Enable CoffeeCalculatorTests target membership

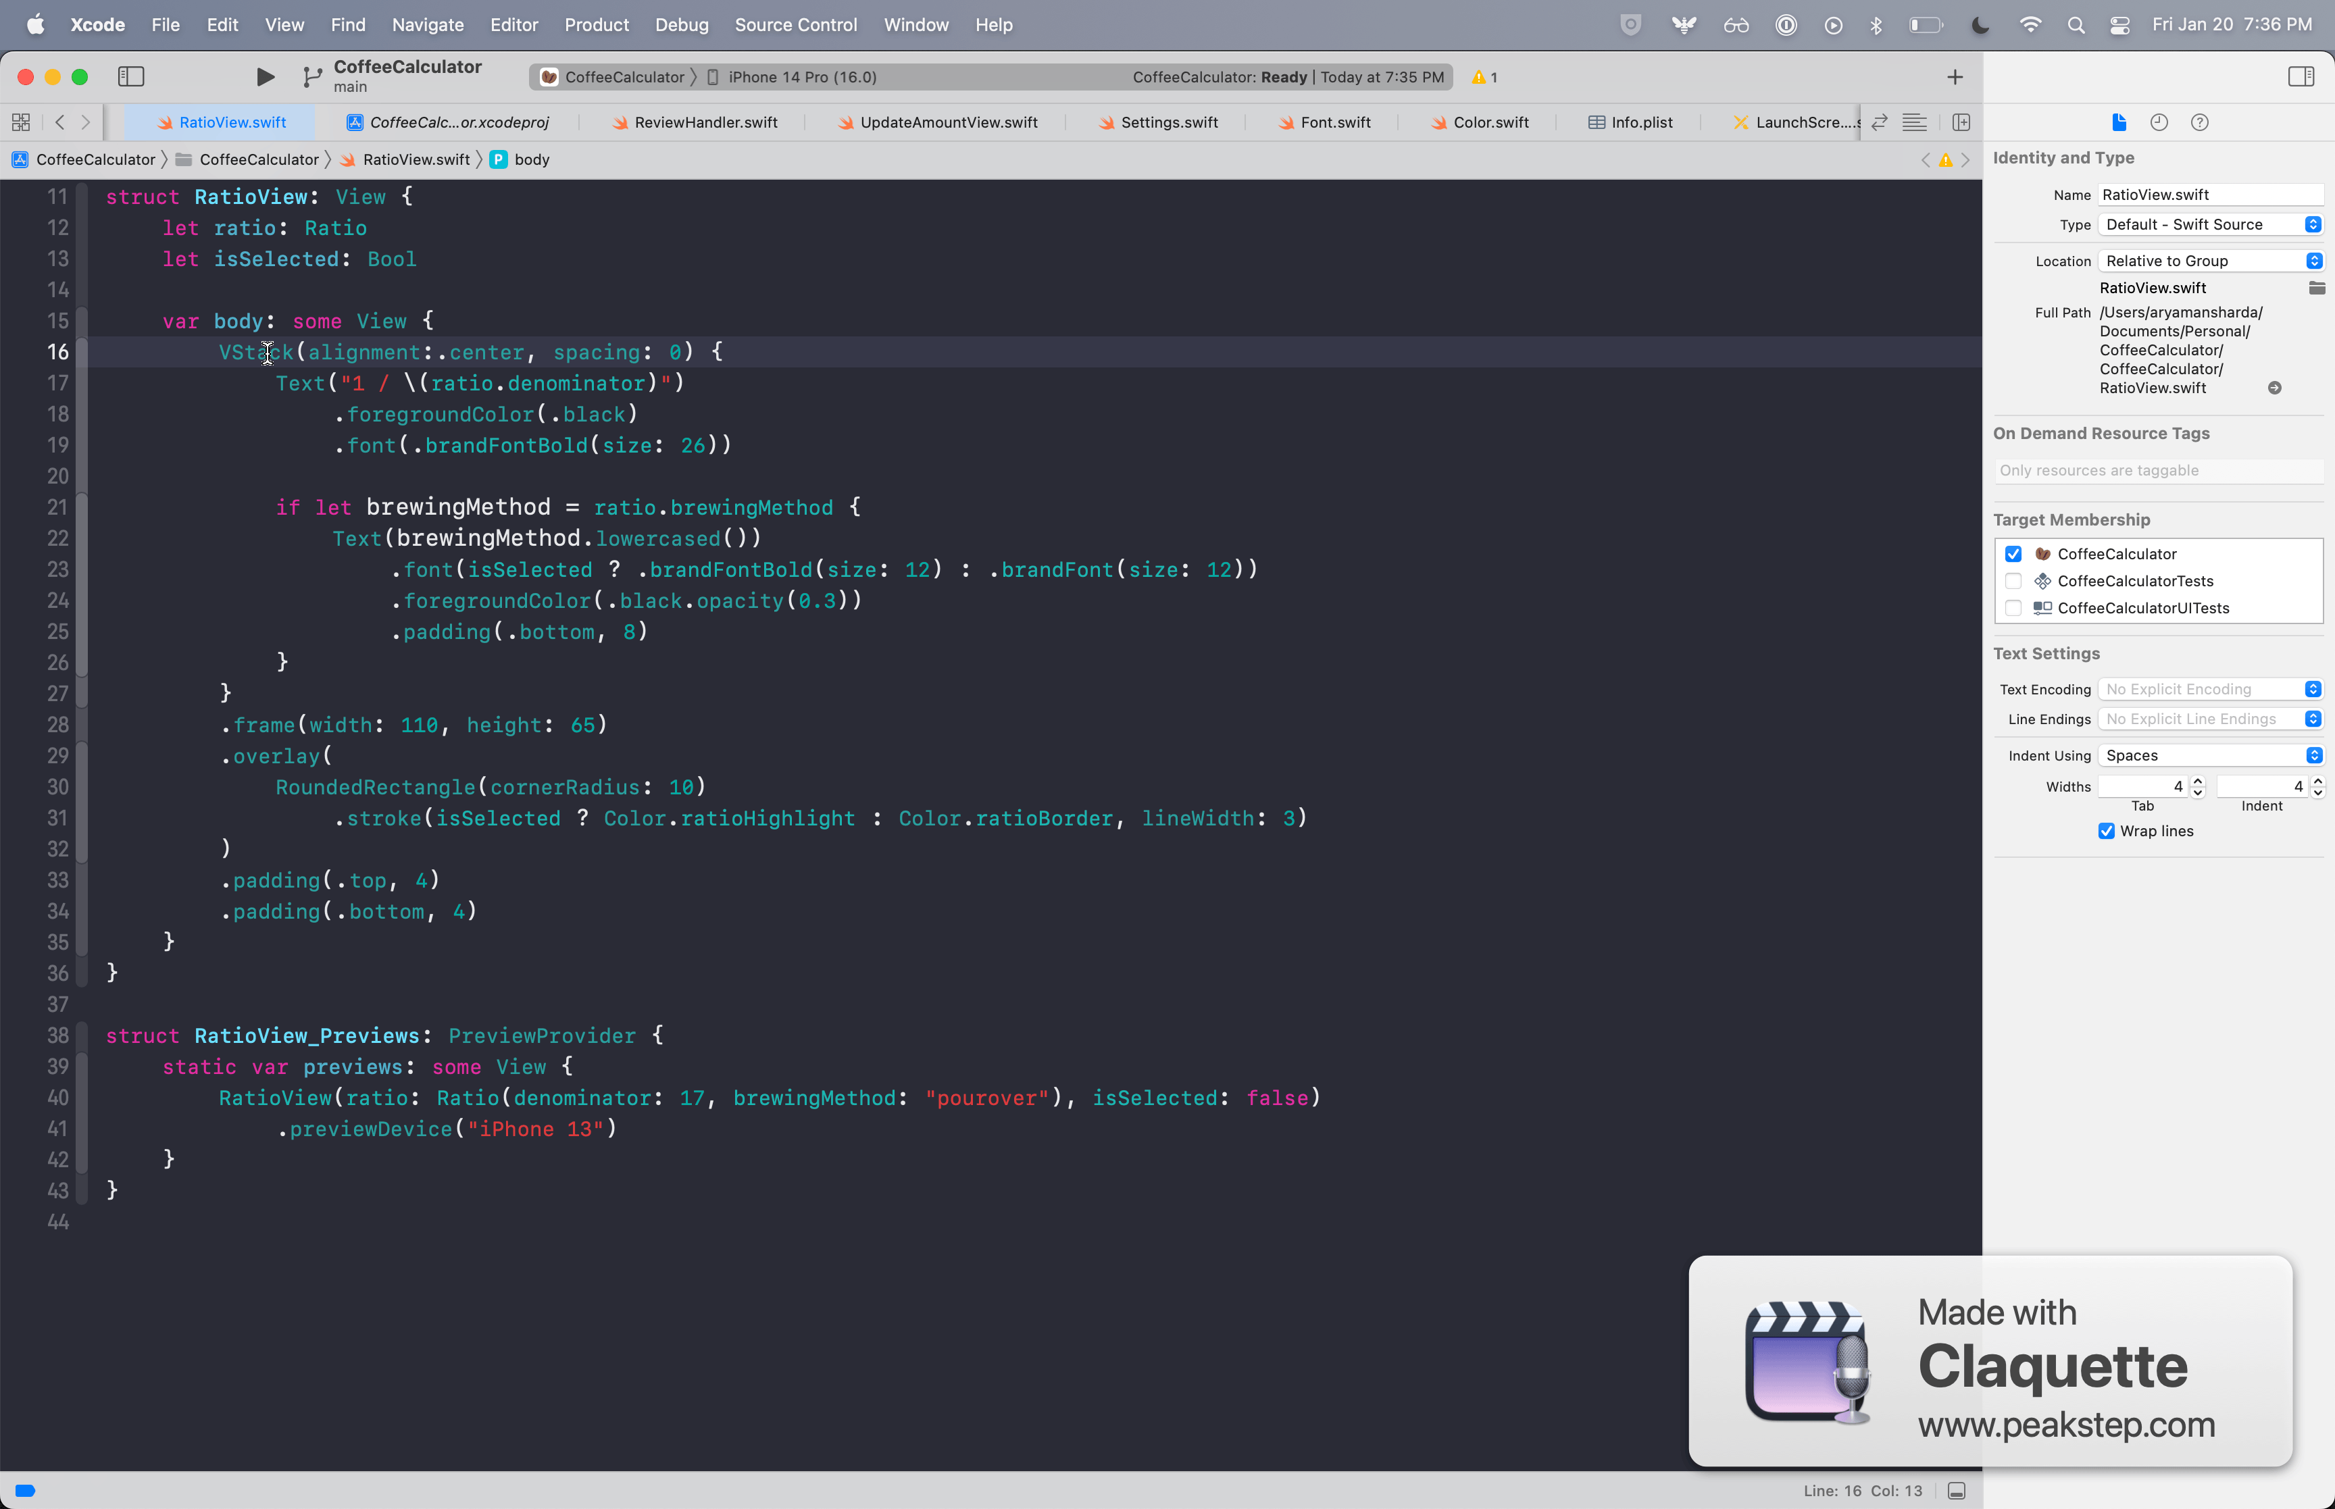(2013, 581)
